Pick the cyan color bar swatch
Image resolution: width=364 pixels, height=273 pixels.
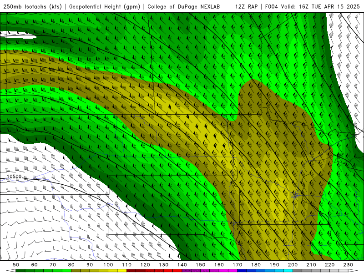[x=288, y=270]
